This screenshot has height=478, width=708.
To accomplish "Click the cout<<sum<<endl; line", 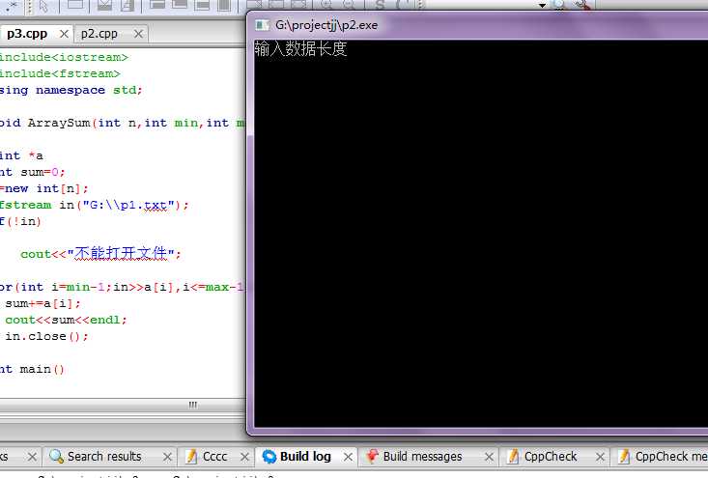I will [66, 320].
